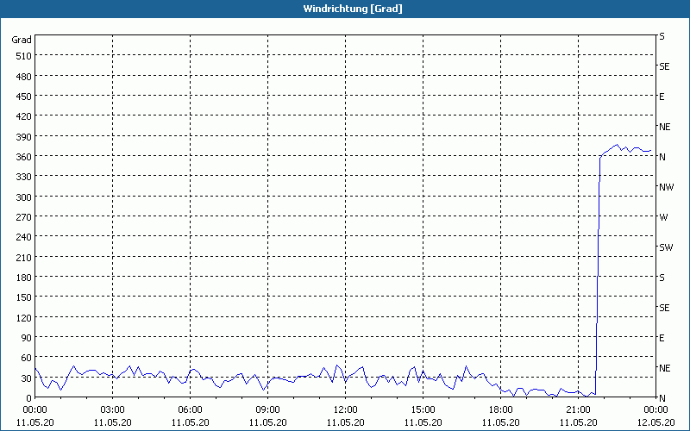Select the 12:00 time label
The height and width of the screenshot is (431, 690).
(346, 410)
